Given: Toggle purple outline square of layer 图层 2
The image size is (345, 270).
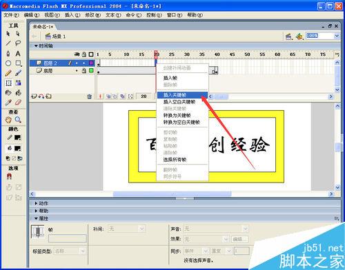Looking at the screenshot, I should (x=91, y=63).
